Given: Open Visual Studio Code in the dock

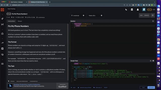Looking at the screenshot, I should click(158, 32).
